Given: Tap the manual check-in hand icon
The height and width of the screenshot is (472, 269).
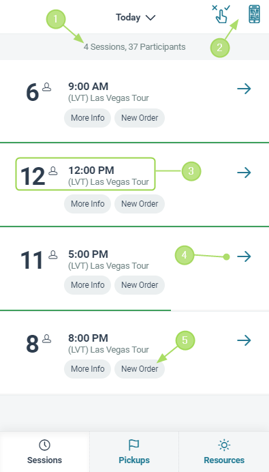Looking at the screenshot, I should [221, 14].
